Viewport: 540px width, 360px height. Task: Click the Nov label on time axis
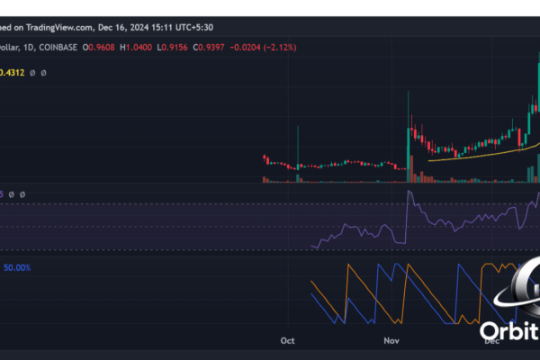pos(391,341)
